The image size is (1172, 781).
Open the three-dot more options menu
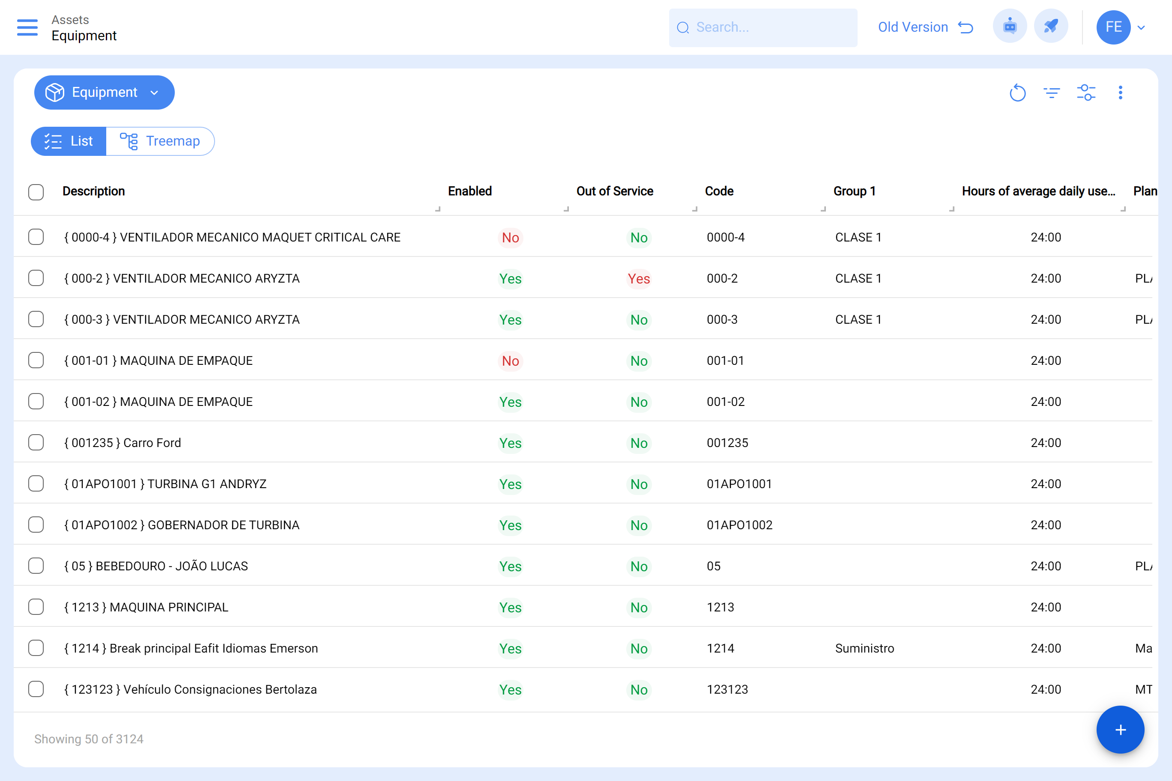pyautogui.click(x=1121, y=92)
